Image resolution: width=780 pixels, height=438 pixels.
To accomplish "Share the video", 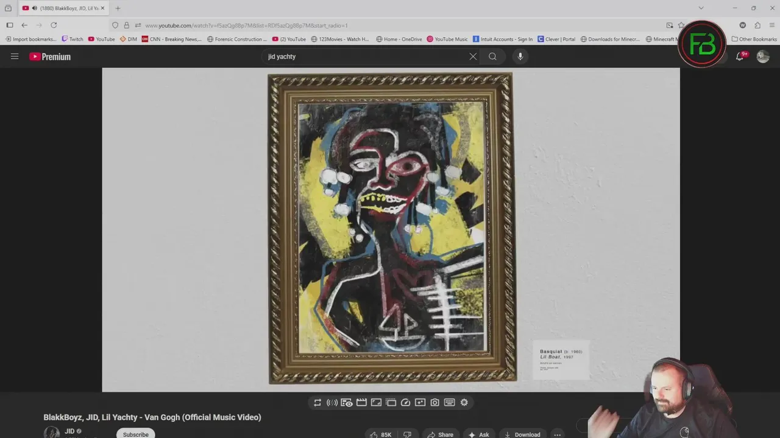I will pyautogui.click(x=440, y=434).
